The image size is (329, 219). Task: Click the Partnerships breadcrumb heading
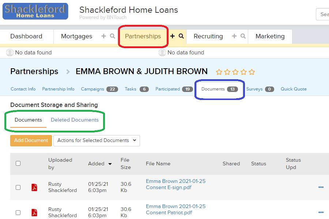(34, 72)
